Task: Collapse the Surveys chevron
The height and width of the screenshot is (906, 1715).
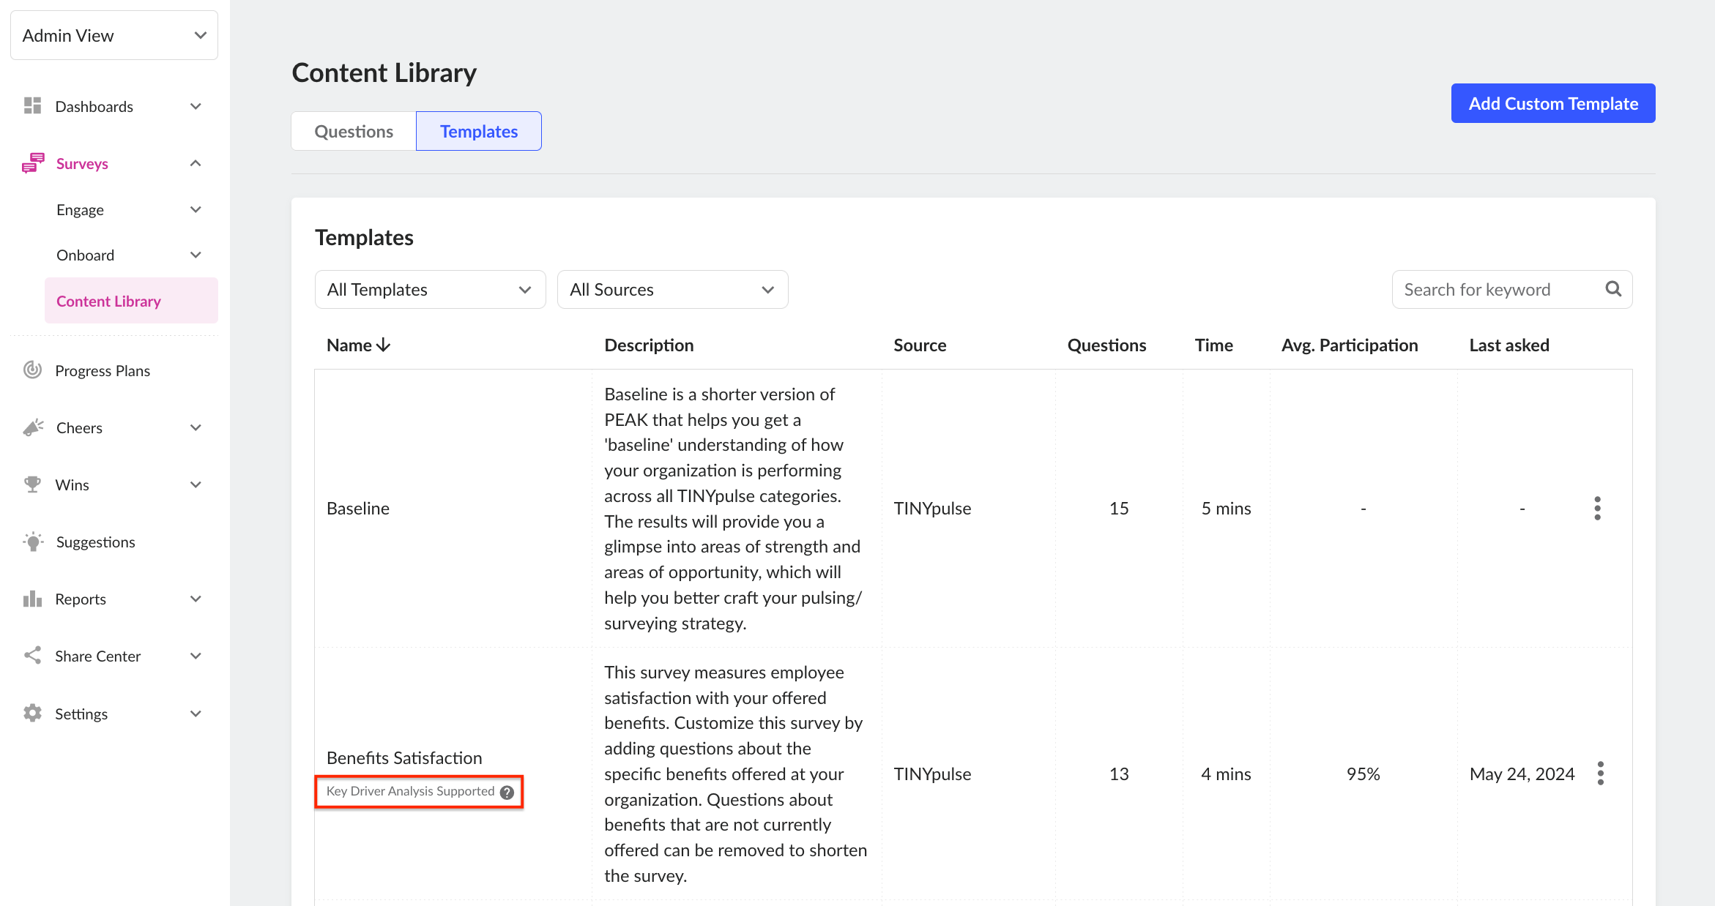Action: coord(196,163)
